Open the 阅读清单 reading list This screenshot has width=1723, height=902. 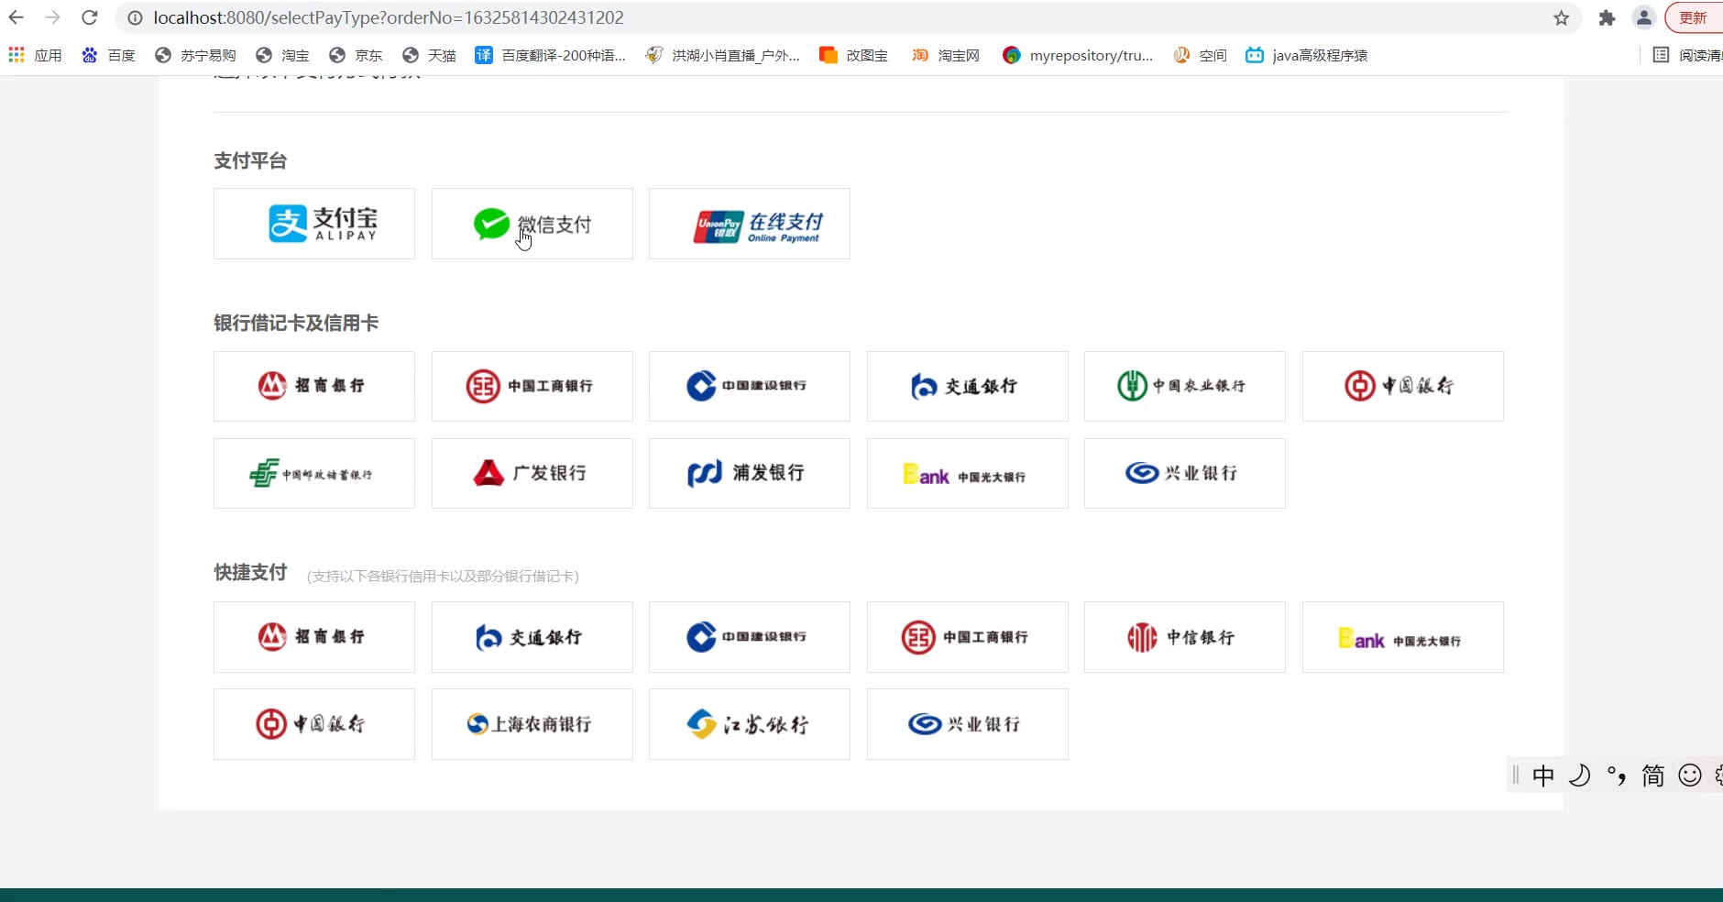tap(1687, 56)
